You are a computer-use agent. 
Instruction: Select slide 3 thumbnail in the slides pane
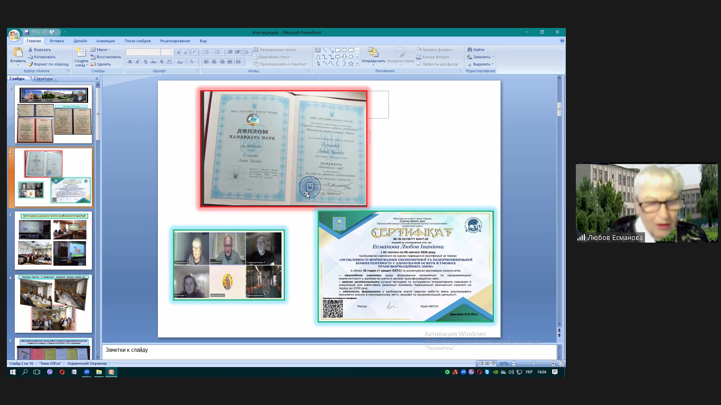point(53,240)
